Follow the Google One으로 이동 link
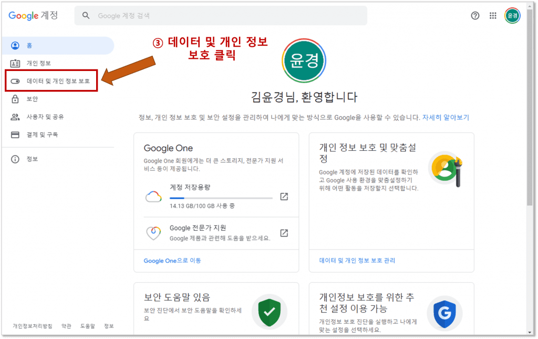538x339 pixels. pos(172,261)
